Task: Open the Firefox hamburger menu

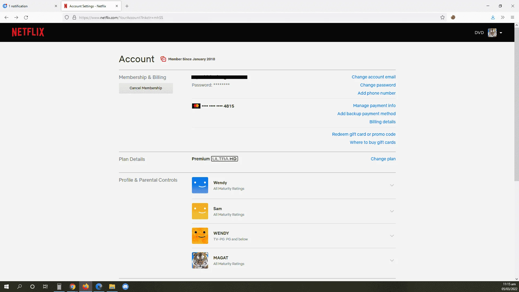Action: tap(512, 18)
